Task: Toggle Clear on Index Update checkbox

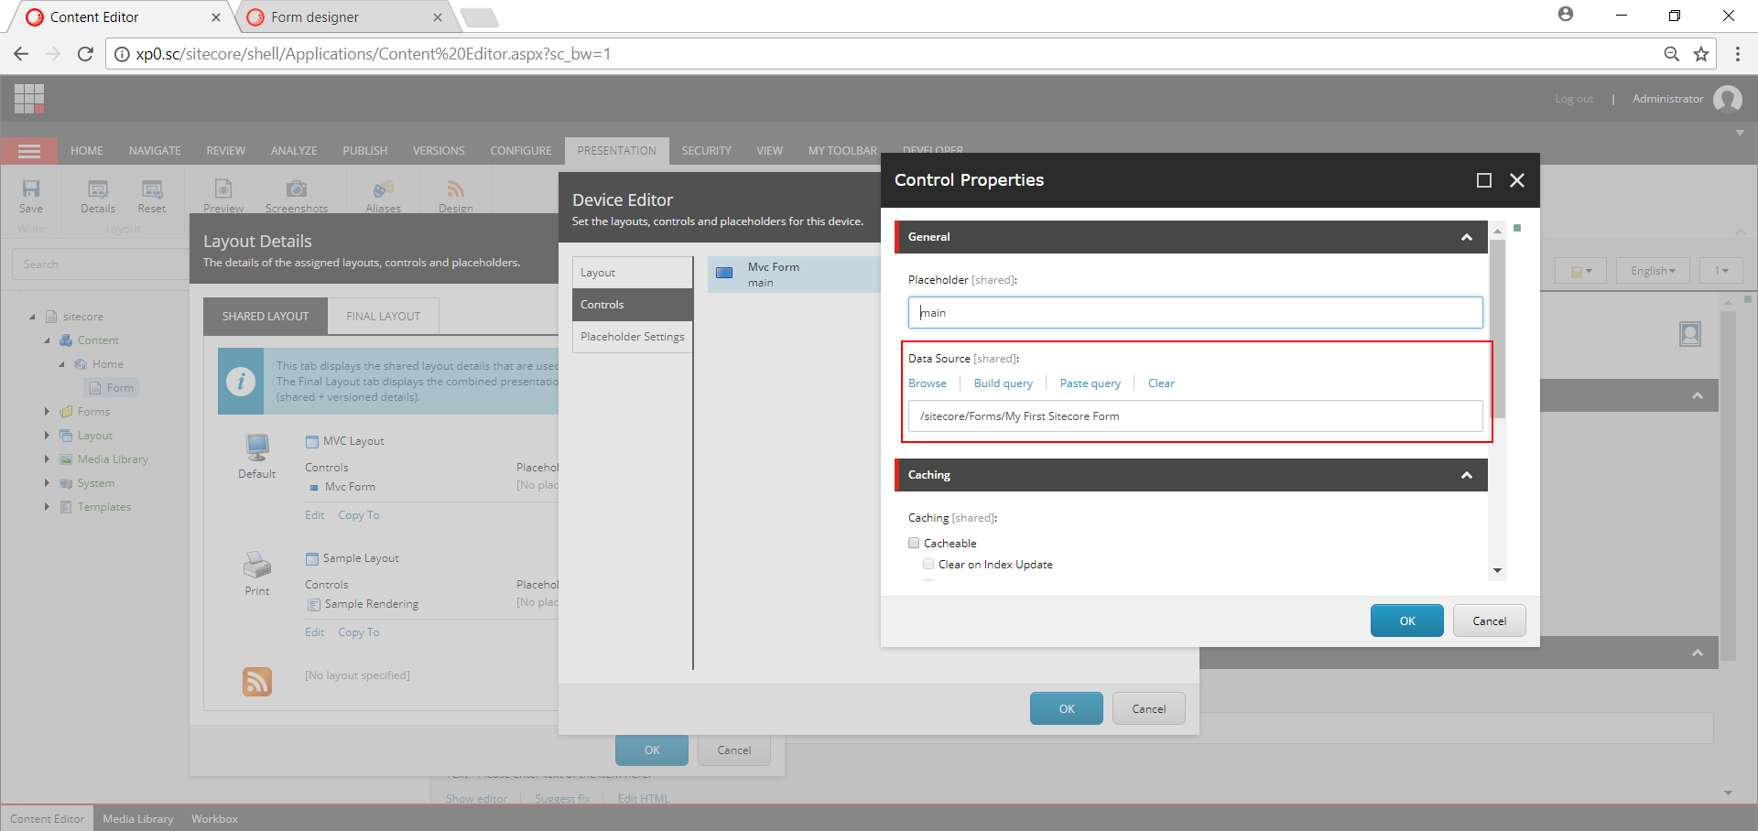Action: click(x=928, y=564)
